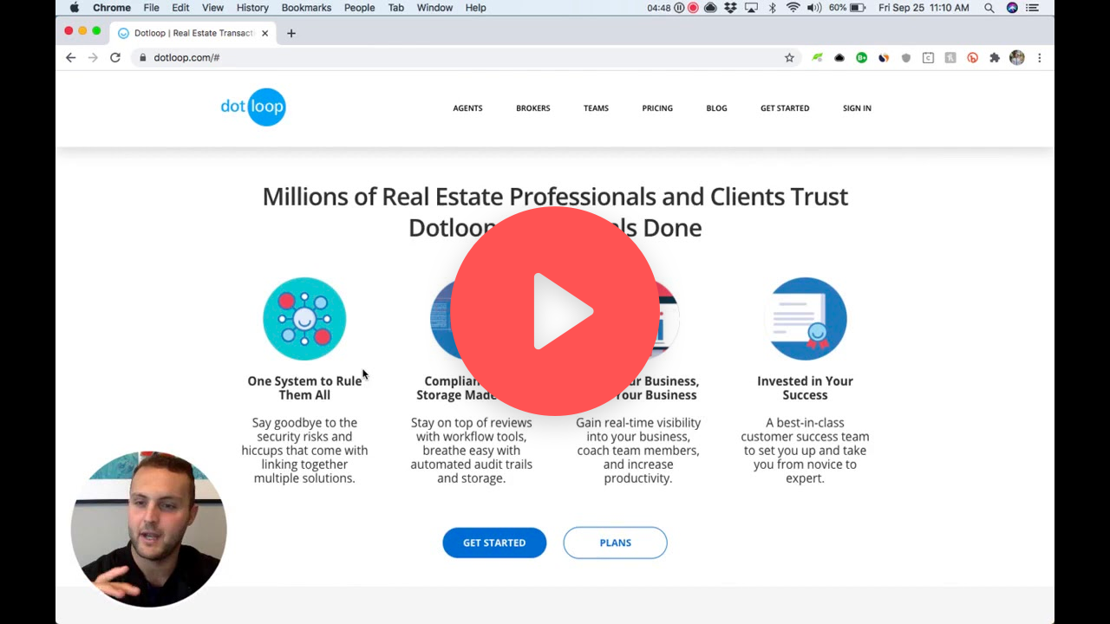Click the black cloud extension icon
This screenshot has width=1110, height=624.
[839, 58]
